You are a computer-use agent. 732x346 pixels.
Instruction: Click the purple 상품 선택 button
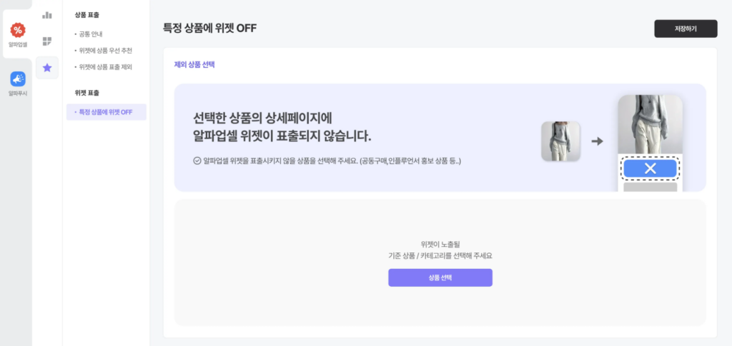(x=440, y=278)
